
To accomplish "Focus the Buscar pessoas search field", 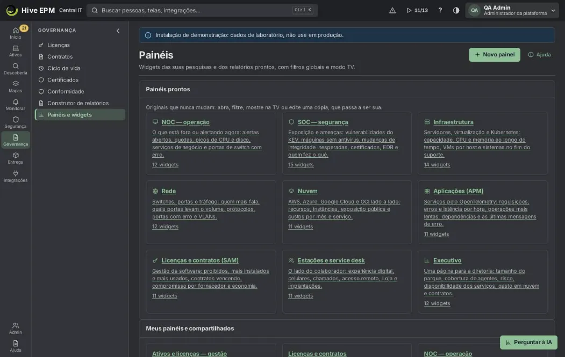I will coord(202,10).
